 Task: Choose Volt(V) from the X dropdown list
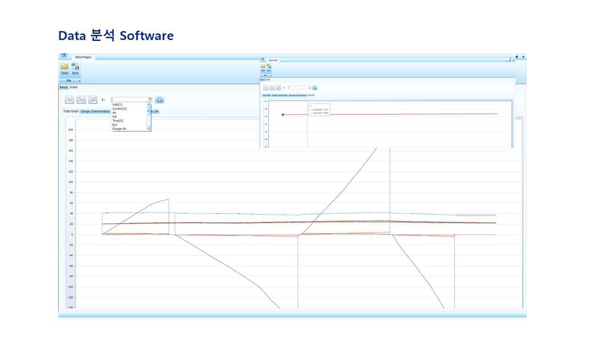(x=117, y=105)
